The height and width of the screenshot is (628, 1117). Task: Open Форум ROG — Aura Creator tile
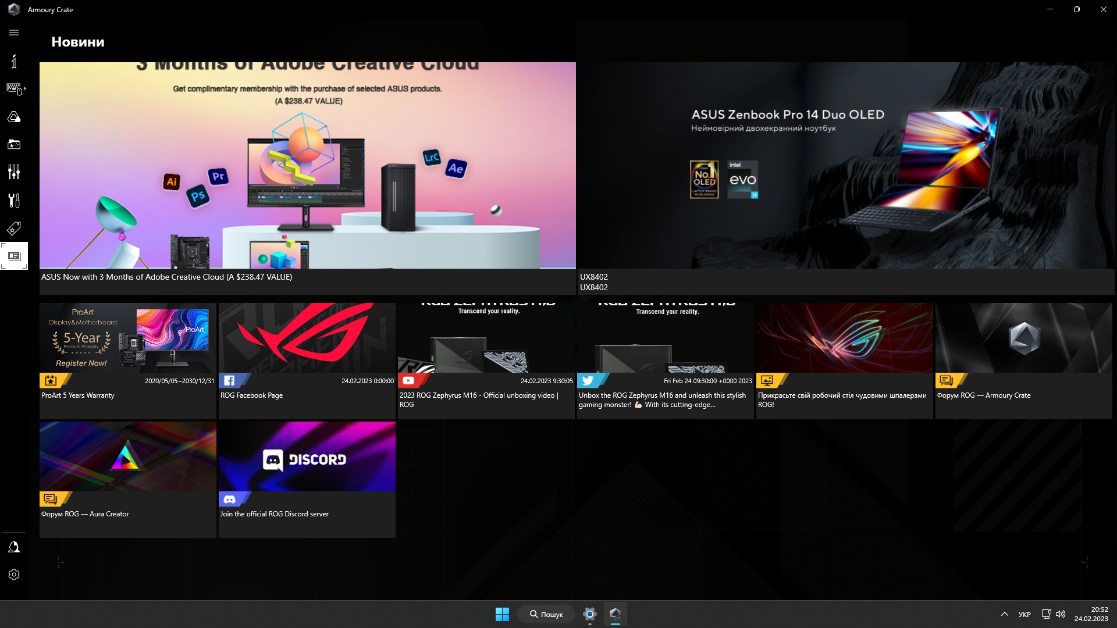click(127, 479)
